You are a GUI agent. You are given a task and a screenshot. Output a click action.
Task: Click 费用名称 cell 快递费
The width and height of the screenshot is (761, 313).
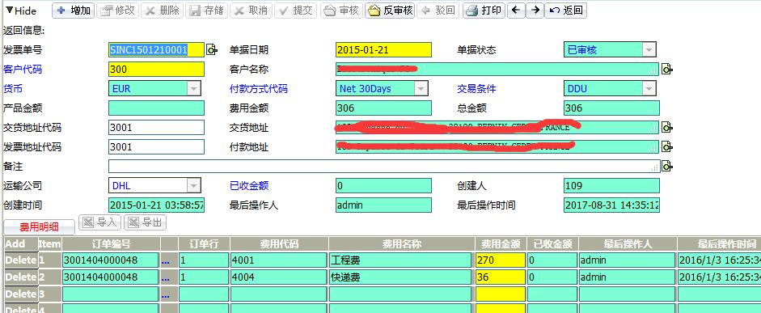[401, 277]
